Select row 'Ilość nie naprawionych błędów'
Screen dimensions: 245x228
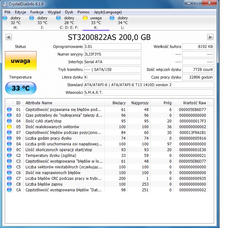point(107,173)
